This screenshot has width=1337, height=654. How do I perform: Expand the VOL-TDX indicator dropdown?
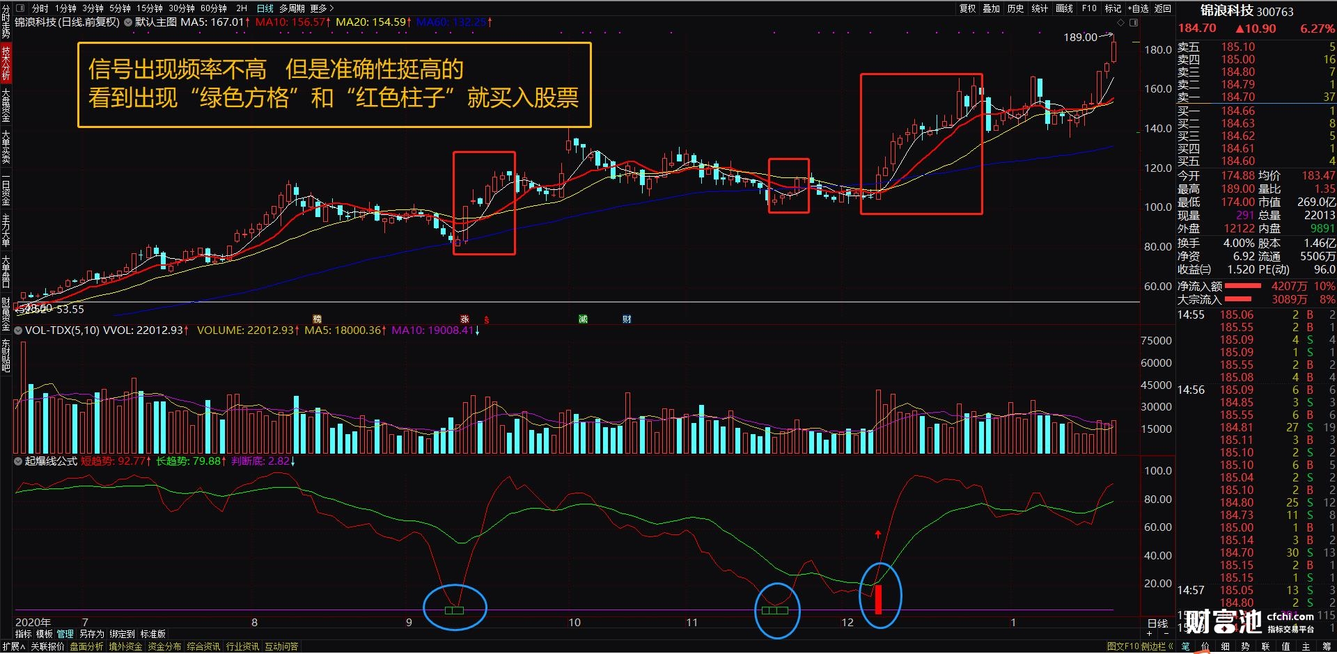point(18,330)
